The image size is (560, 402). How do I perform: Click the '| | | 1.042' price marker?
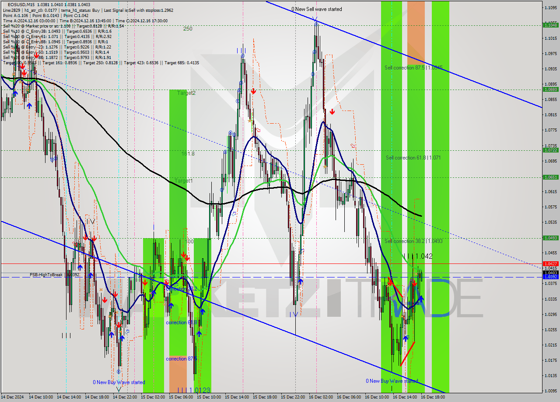tap(418, 256)
